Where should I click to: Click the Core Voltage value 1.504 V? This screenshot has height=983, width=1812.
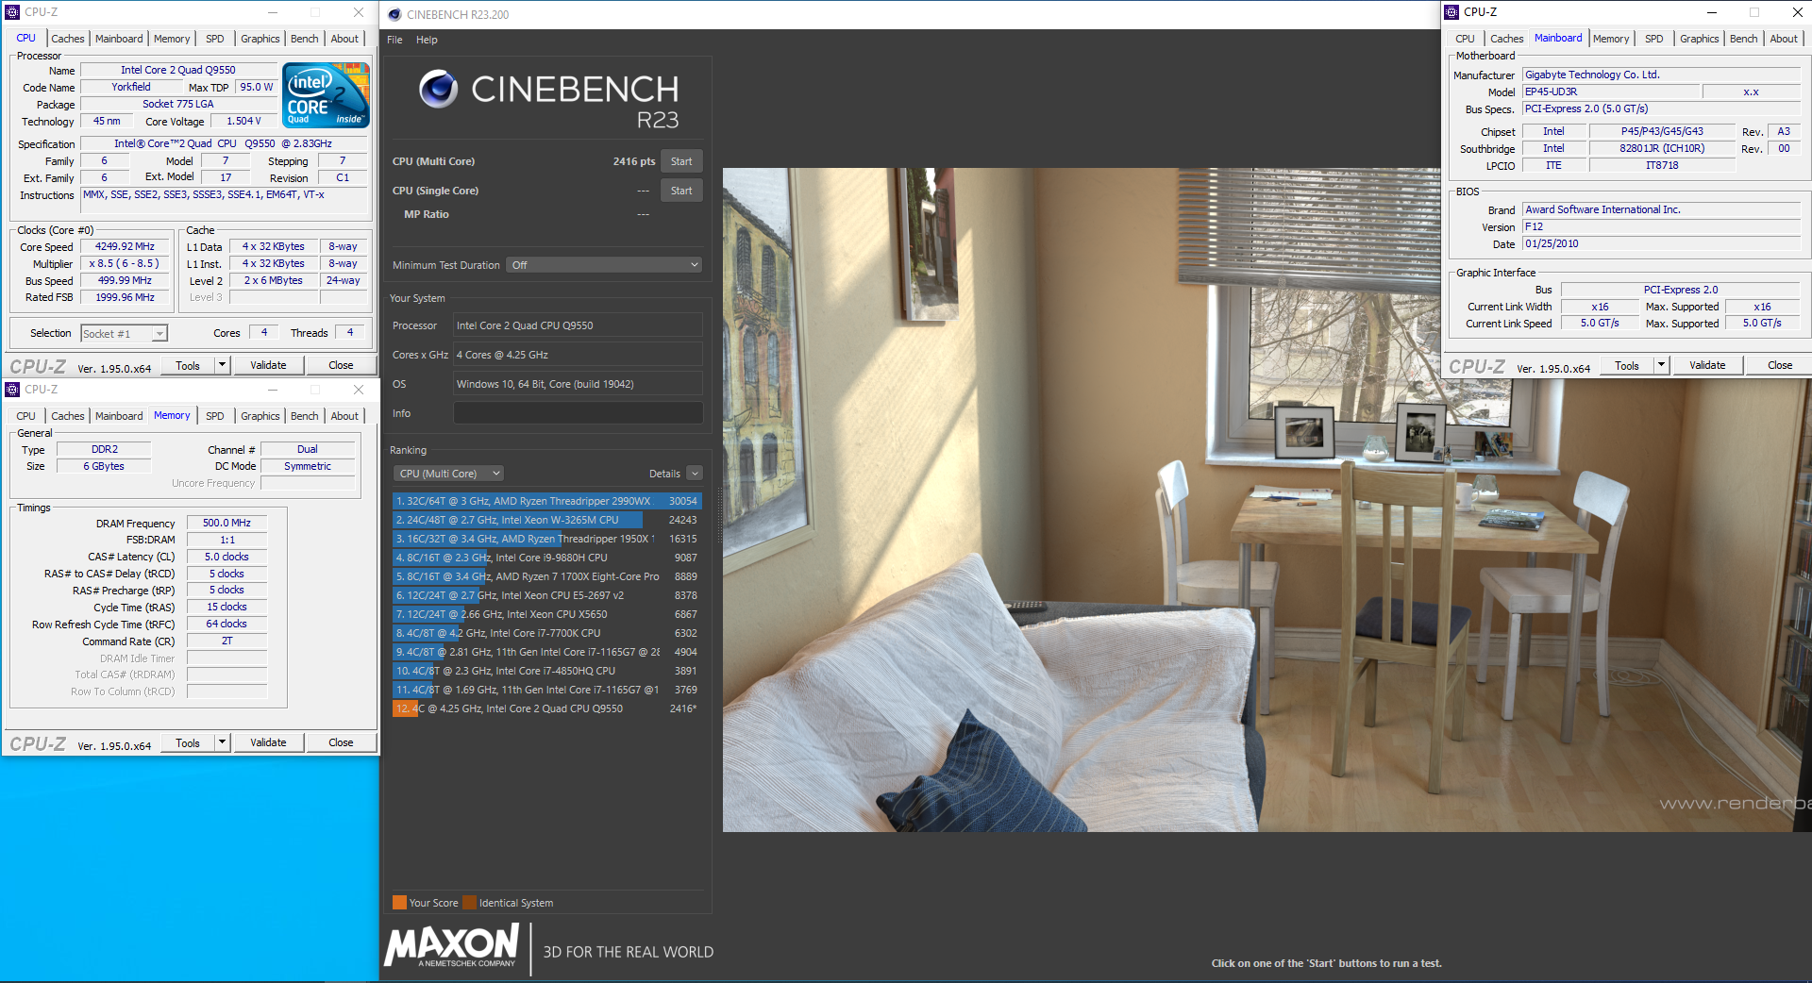(244, 121)
